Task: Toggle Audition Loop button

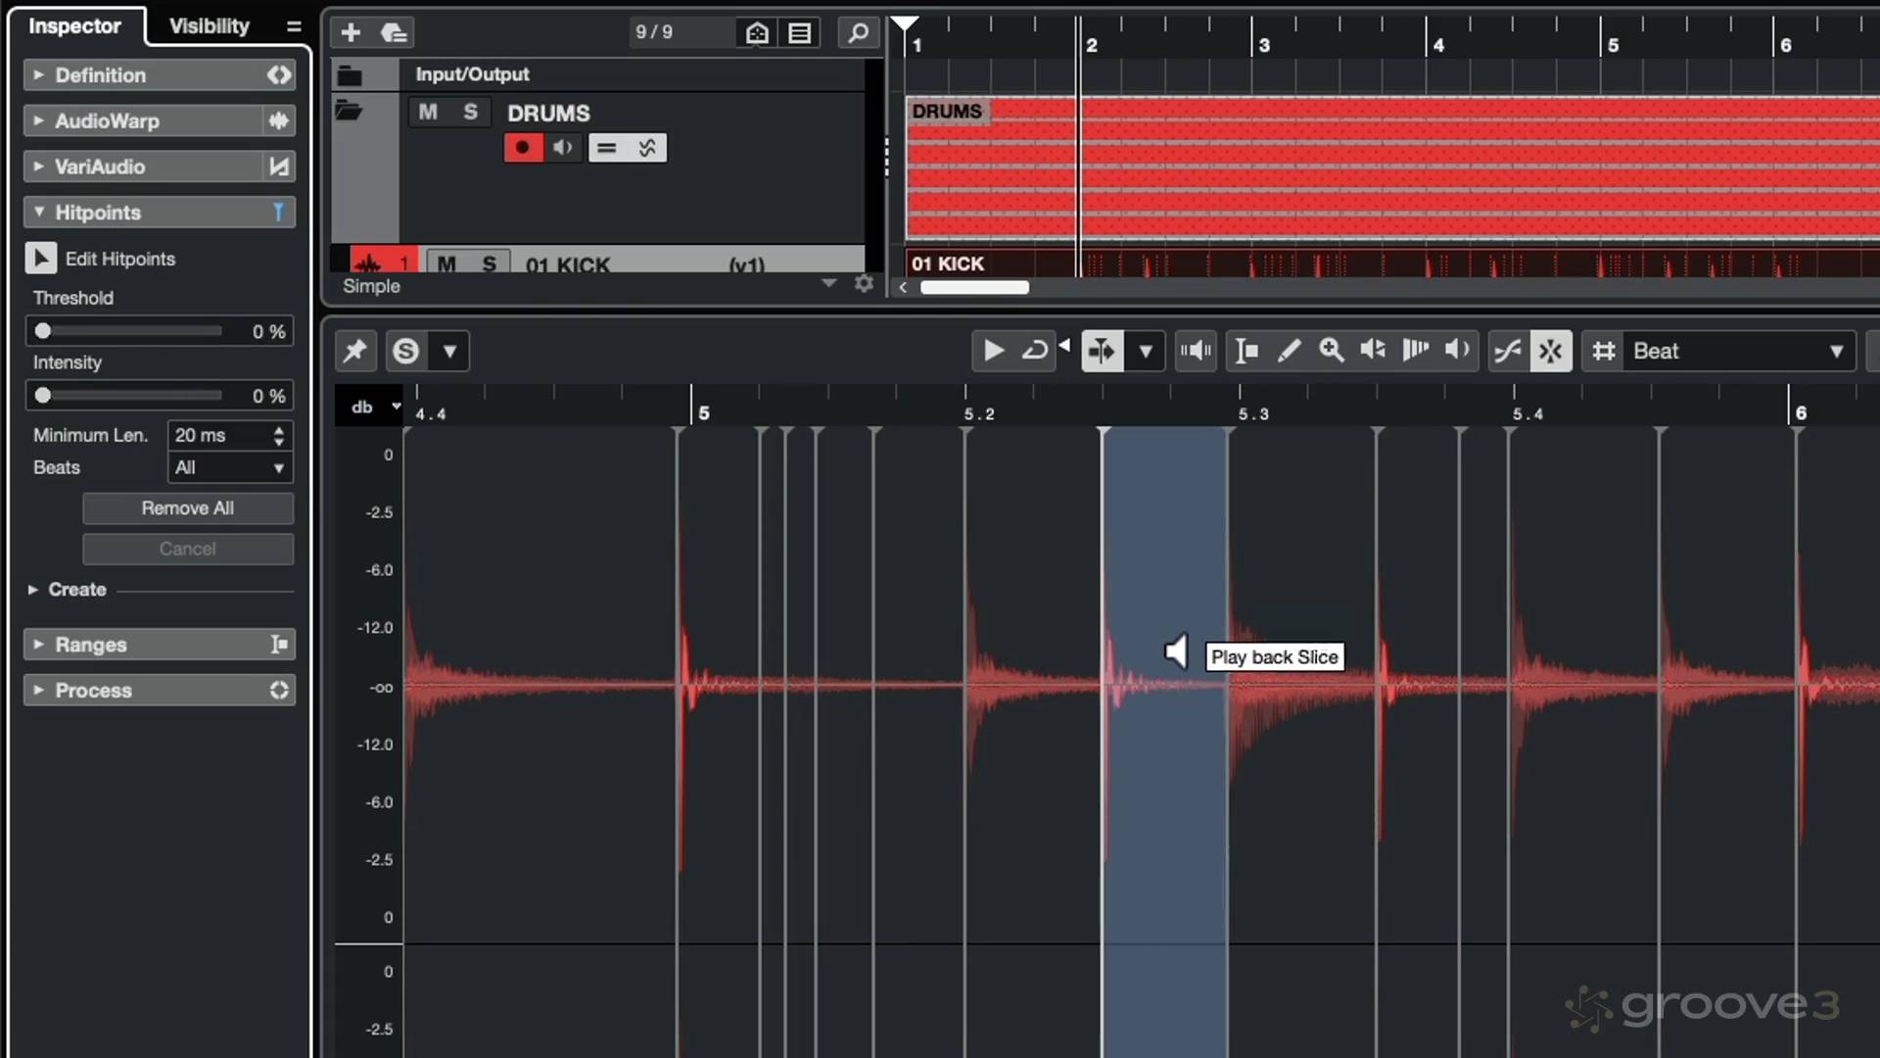Action: click(1034, 351)
